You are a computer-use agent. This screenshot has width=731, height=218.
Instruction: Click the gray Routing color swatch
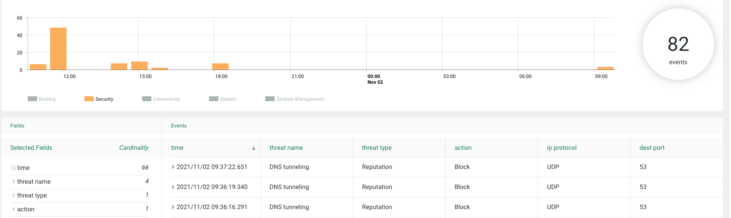click(x=32, y=99)
